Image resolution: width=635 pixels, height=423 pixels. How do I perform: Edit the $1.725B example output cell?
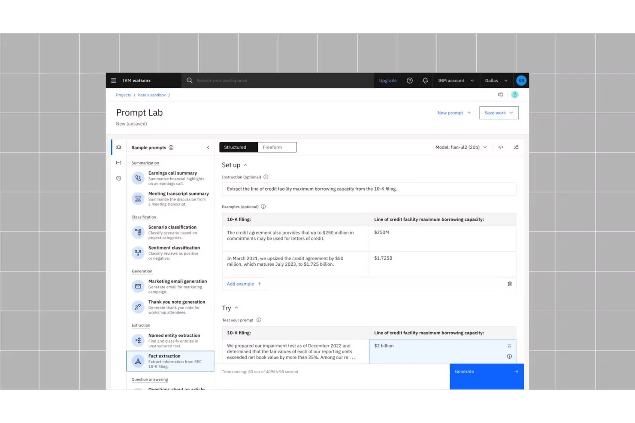(442, 264)
